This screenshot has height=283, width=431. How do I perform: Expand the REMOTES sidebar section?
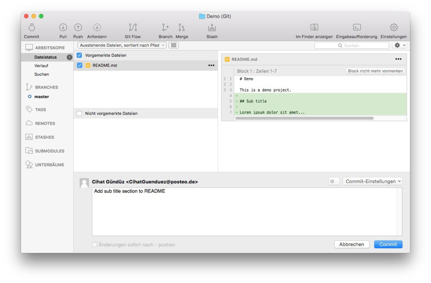45,123
